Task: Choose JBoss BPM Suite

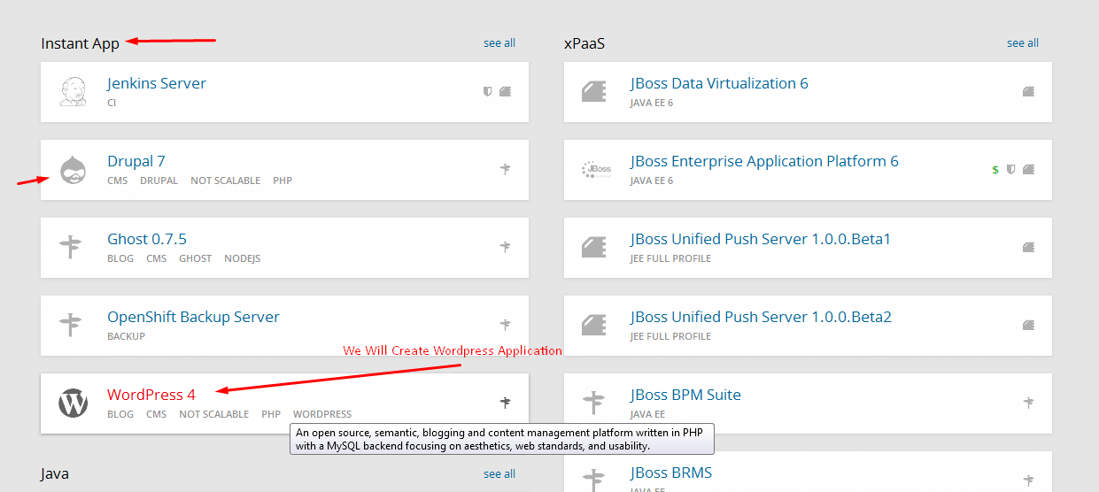Action: click(x=685, y=395)
